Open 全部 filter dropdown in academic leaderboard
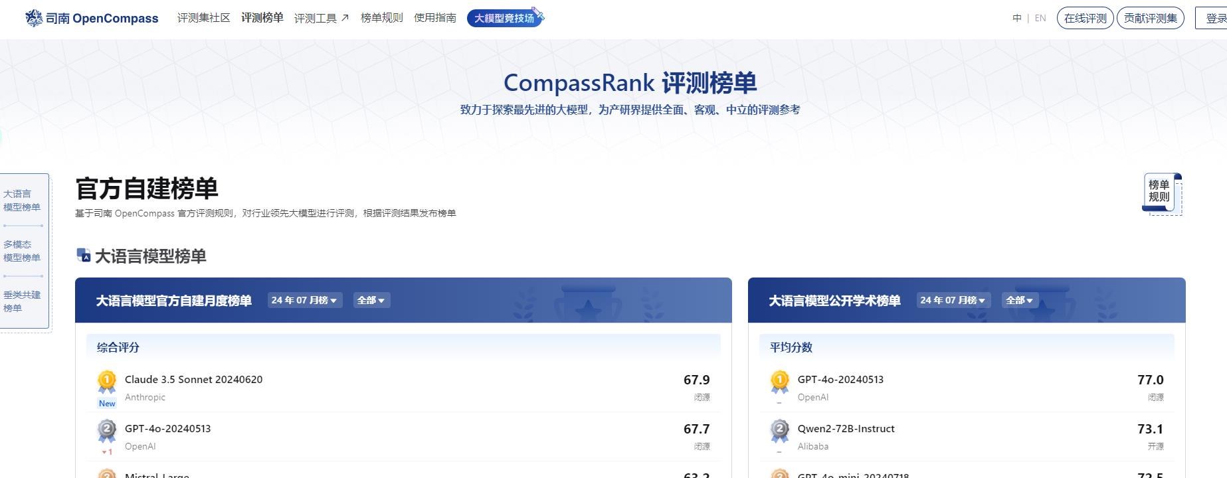This screenshot has width=1227, height=478. [1020, 300]
